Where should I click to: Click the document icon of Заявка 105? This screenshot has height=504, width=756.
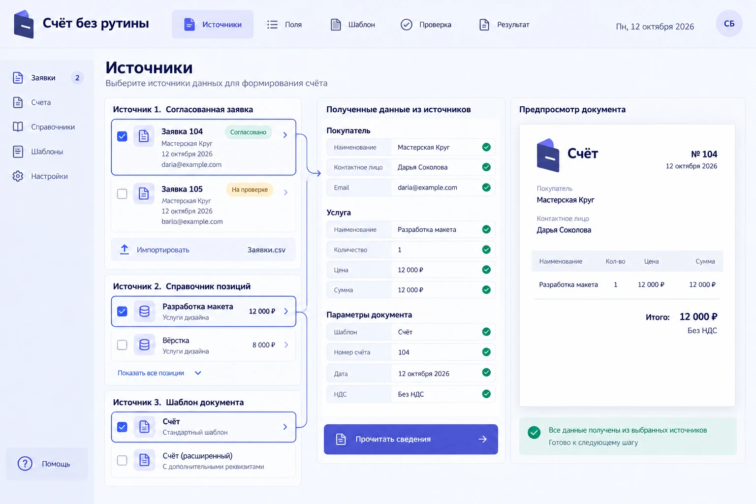pos(144,193)
